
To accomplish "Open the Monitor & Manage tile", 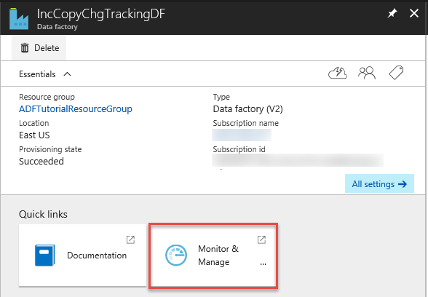I will tap(213, 256).
